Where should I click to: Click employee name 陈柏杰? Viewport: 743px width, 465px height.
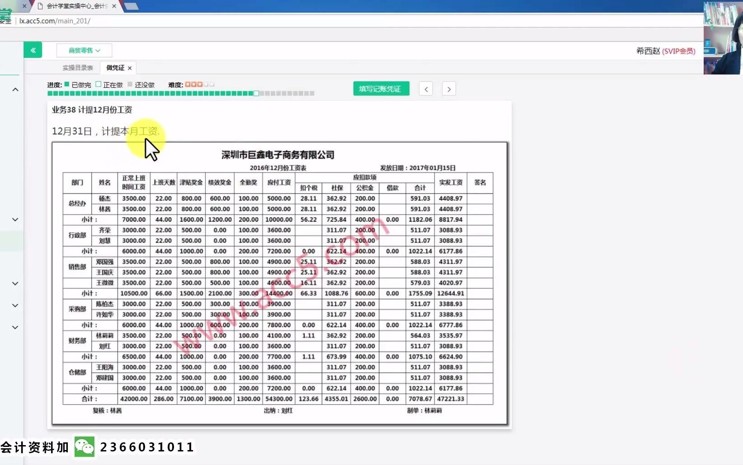[x=105, y=304]
